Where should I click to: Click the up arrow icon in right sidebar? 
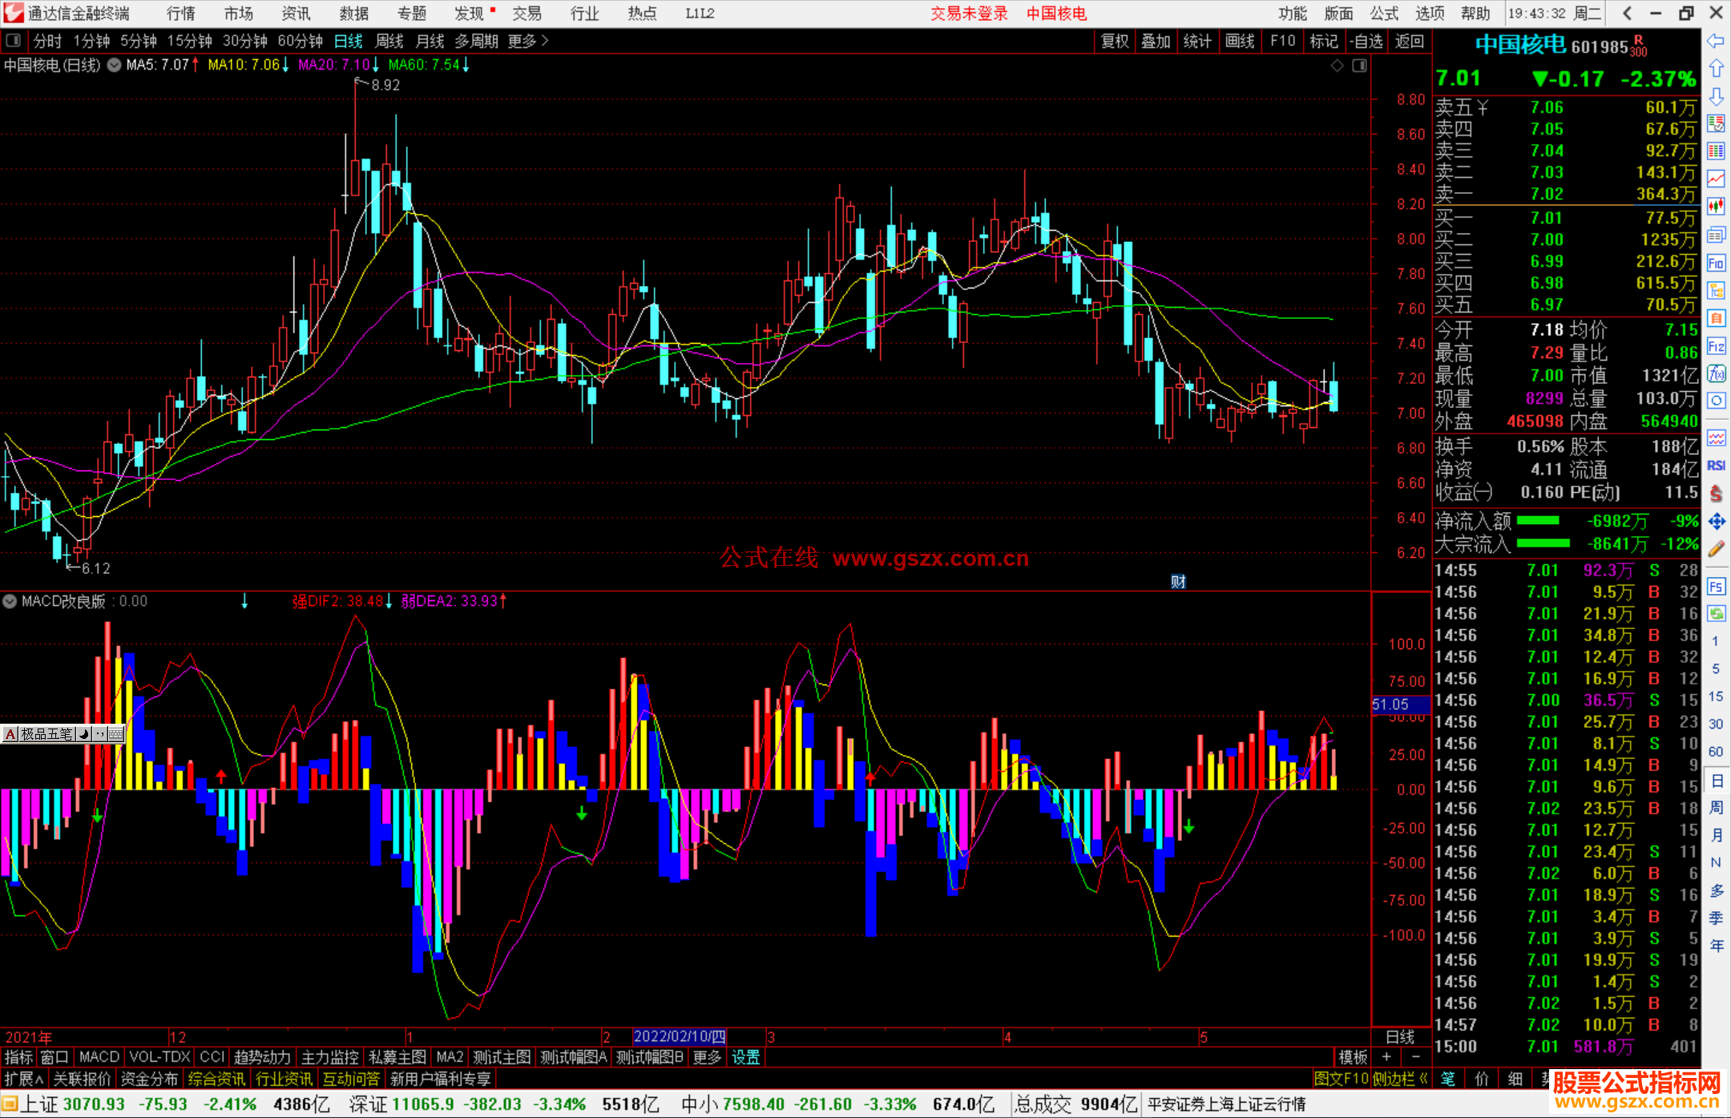click(x=1716, y=68)
